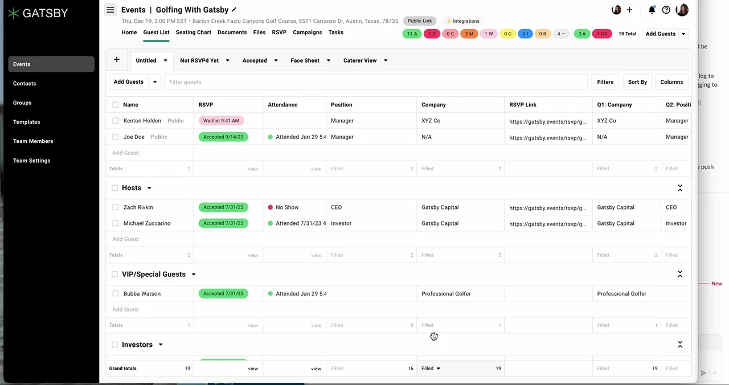Click the green attended dot for Bubba Watson
This screenshot has width=729, height=385.
click(270, 293)
